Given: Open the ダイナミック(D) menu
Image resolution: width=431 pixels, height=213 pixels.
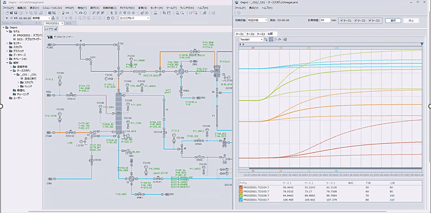Looking at the screenshot, I should click(127, 8).
